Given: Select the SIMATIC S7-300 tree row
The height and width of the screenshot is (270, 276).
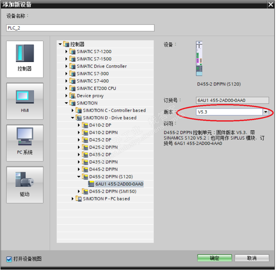Looking at the screenshot, I should (105, 74).
